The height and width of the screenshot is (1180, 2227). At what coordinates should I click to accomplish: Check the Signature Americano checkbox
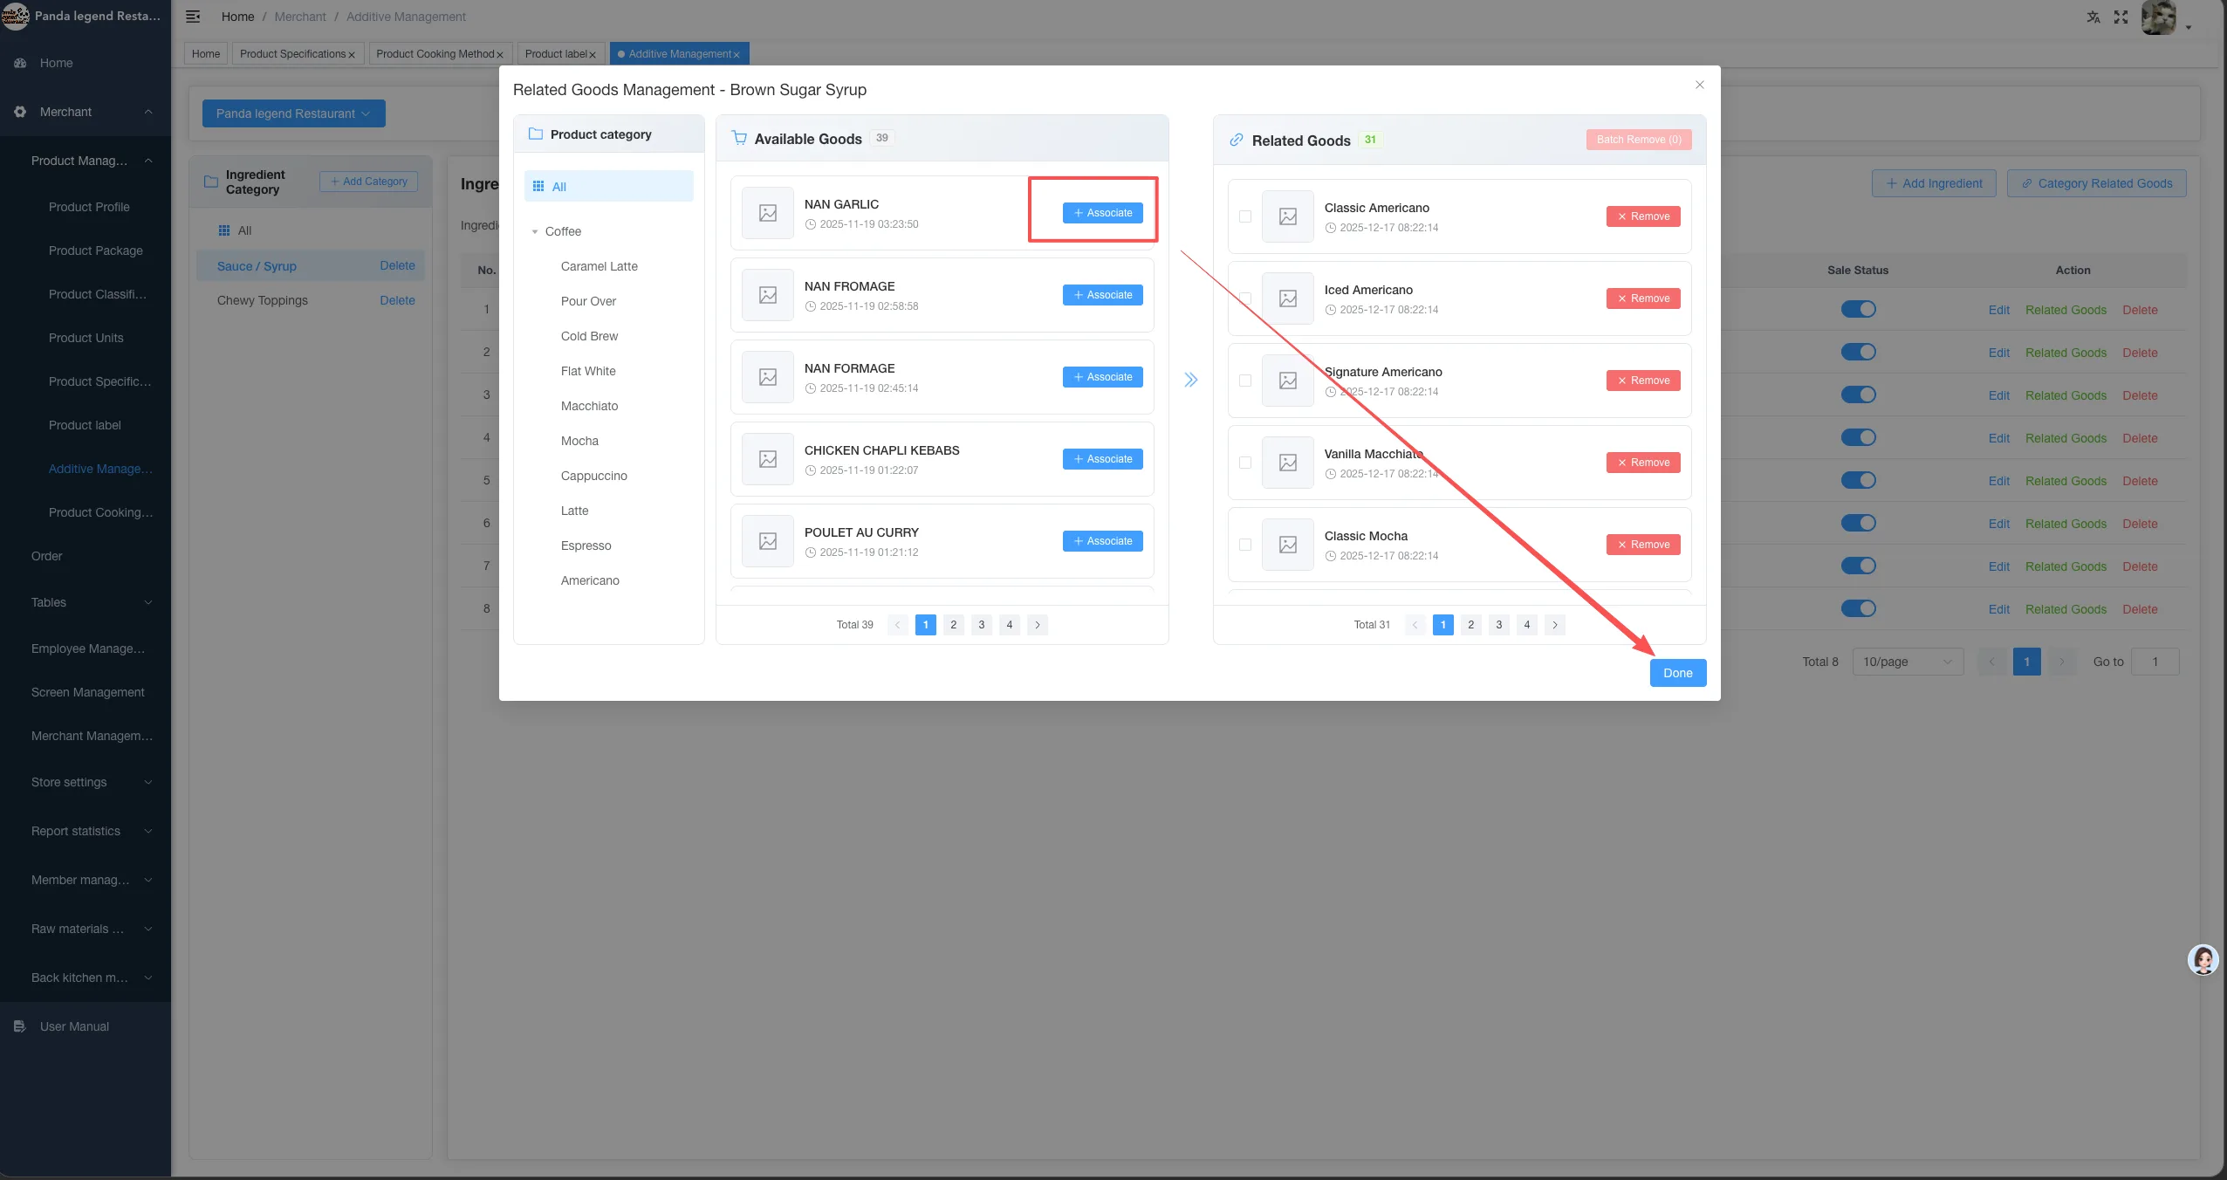(x=1245, y=381)
